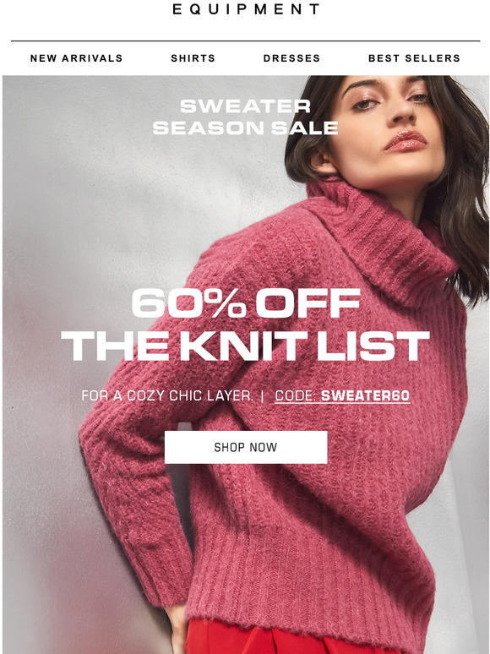Click the Sweater Season Sale headline
The height and width of the screenshot is (654, 490).
pyautogui.click(x=245, y=117)
